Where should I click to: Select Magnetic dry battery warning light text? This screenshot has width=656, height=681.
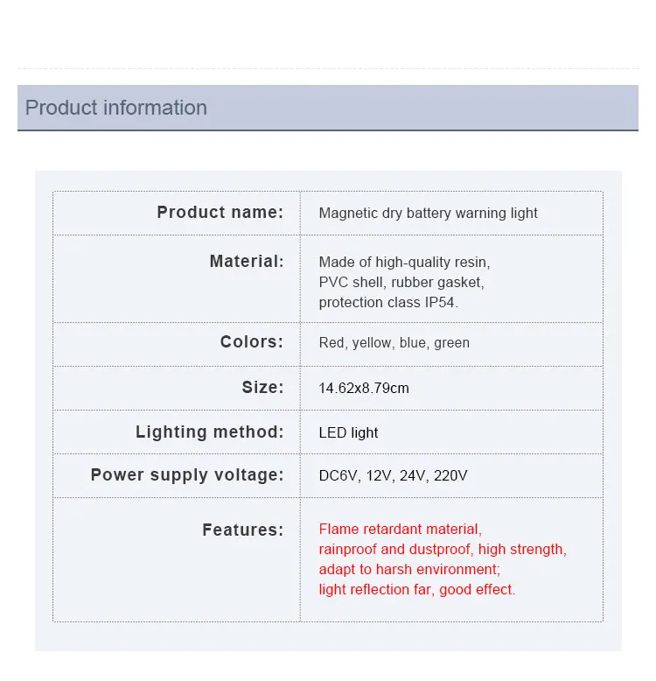[428, 213]
